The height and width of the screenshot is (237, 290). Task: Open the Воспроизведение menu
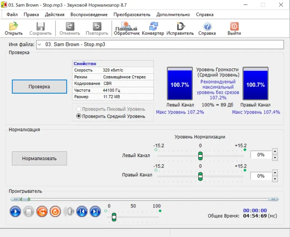click(89, 14)
